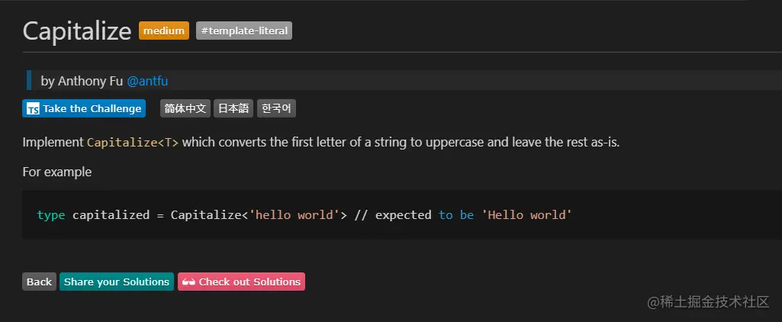Click the inline Capitalize<T> code snippet

(133, 143)
